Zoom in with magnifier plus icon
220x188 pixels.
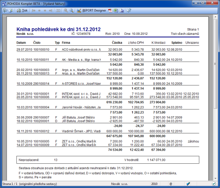pyautogui.click(x=66, y=11)
